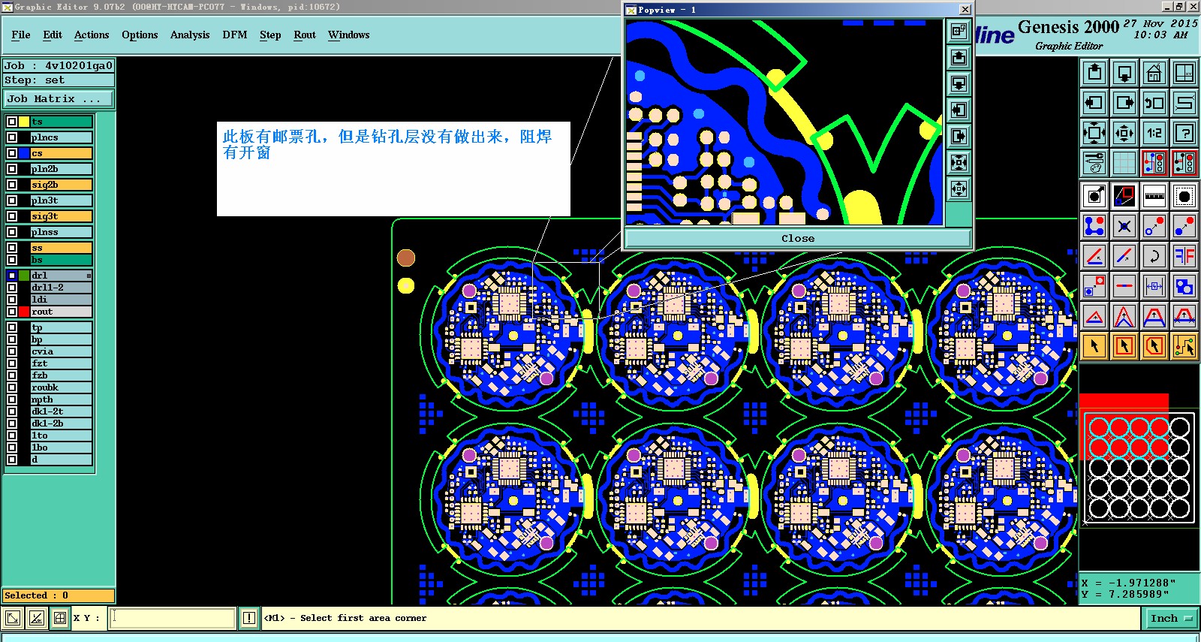
Task: Click the zoom out arrows icon in right panel
Action: pos(1124,133)
